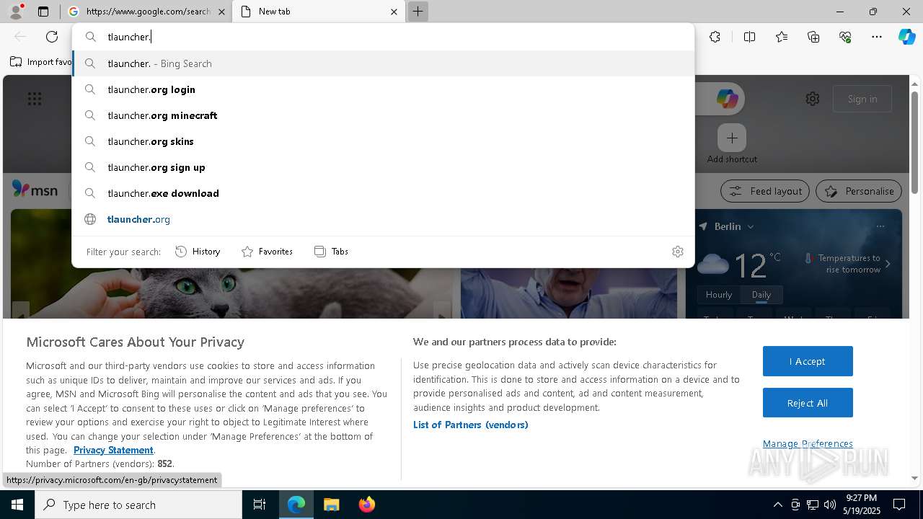
Task: Refresh the current page
Action: [52, 37]
